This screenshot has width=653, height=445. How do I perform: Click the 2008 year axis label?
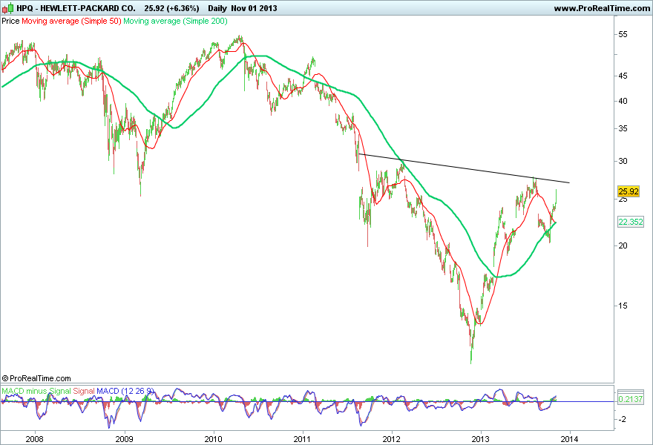(x=35, y=439)
